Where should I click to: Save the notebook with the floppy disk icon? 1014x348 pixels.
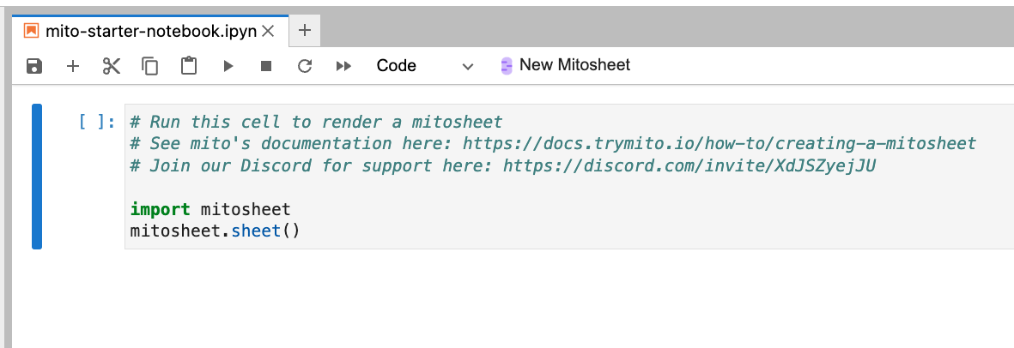pos(34,66)
